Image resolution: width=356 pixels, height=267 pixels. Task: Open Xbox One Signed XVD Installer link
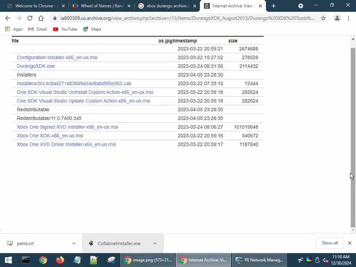click(x=67, y=127)
